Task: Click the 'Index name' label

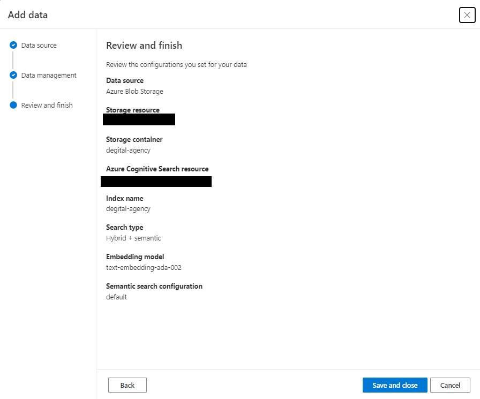Action: (125, 198)
